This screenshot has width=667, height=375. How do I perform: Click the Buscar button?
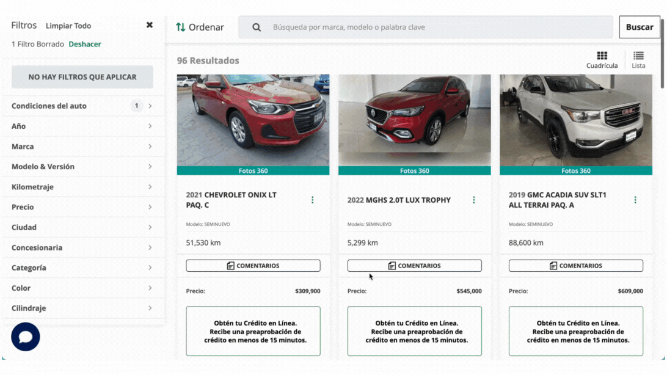(640, 27)
